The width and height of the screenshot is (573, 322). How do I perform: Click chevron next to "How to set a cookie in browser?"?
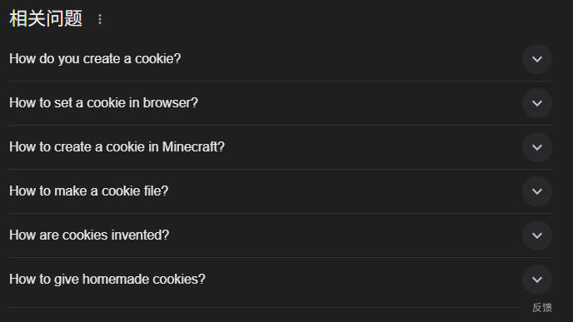[537, 103]
